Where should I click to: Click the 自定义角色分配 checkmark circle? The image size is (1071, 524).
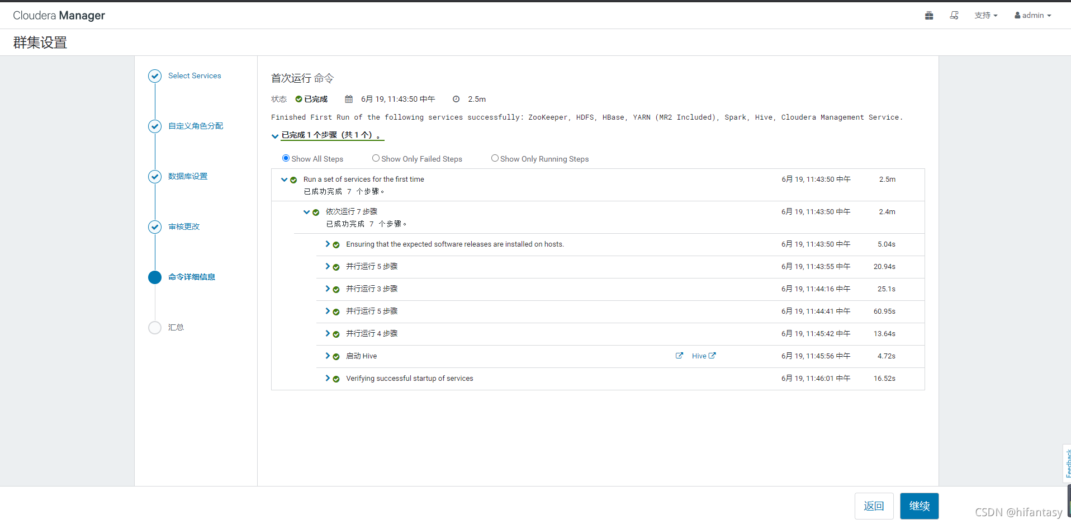[155, 126]
